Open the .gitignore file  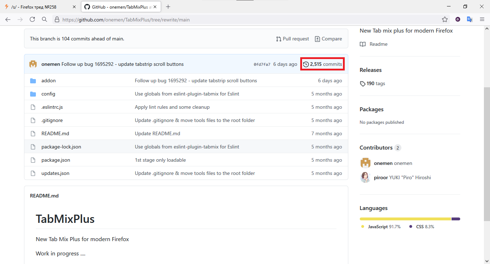click(x=52, y=120)
